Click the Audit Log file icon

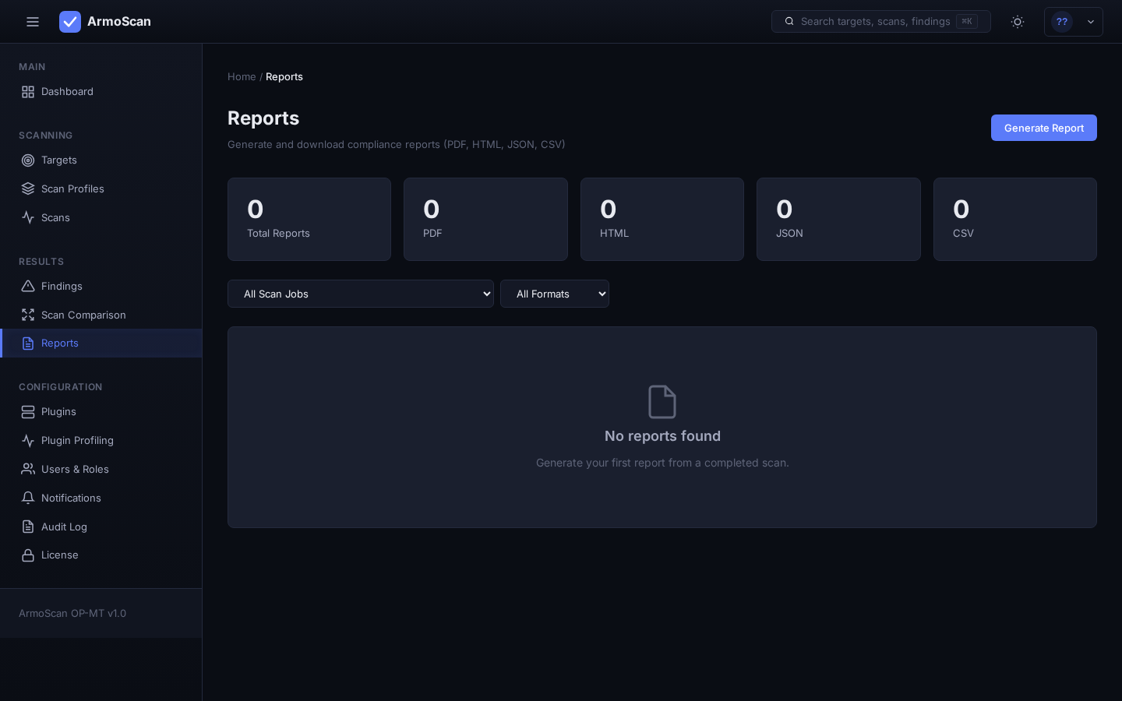pos(28,527)
